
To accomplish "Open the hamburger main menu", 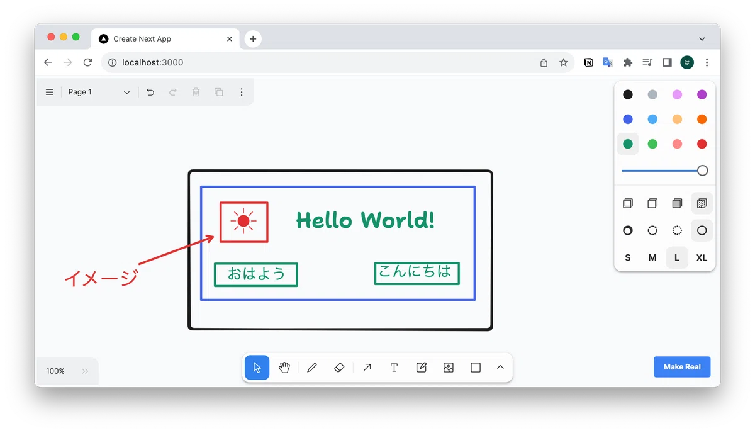I will pyautogui.click(x=50, y=92).
